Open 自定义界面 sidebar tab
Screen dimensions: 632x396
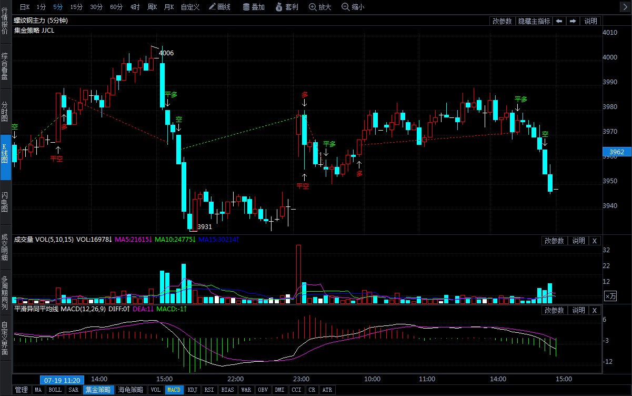5,339
